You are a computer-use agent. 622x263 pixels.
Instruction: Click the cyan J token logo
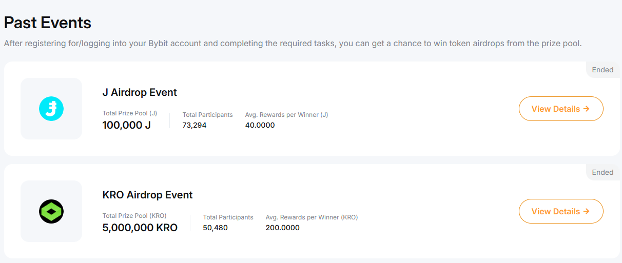tap(51, 109)
